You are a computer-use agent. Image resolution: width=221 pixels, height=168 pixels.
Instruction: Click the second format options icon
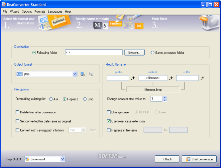click(x=91, y=74)
